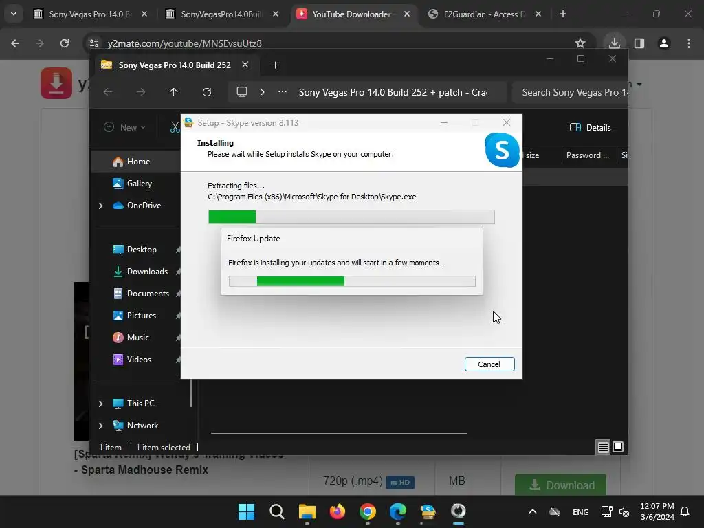Viewport: 704px width, 528px height.
Task: Expand the This PC tree node
Action: click(100, 404)
